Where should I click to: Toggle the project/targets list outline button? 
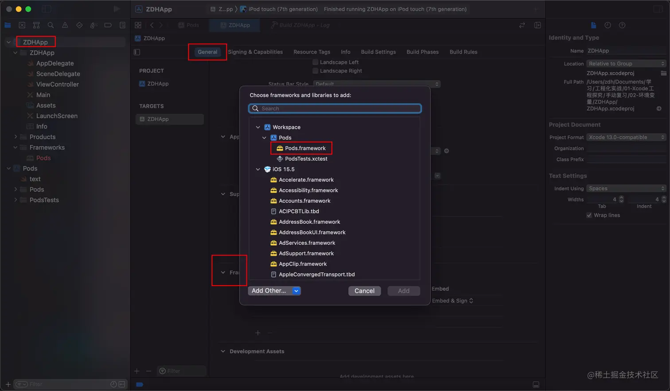coord(137,52)
